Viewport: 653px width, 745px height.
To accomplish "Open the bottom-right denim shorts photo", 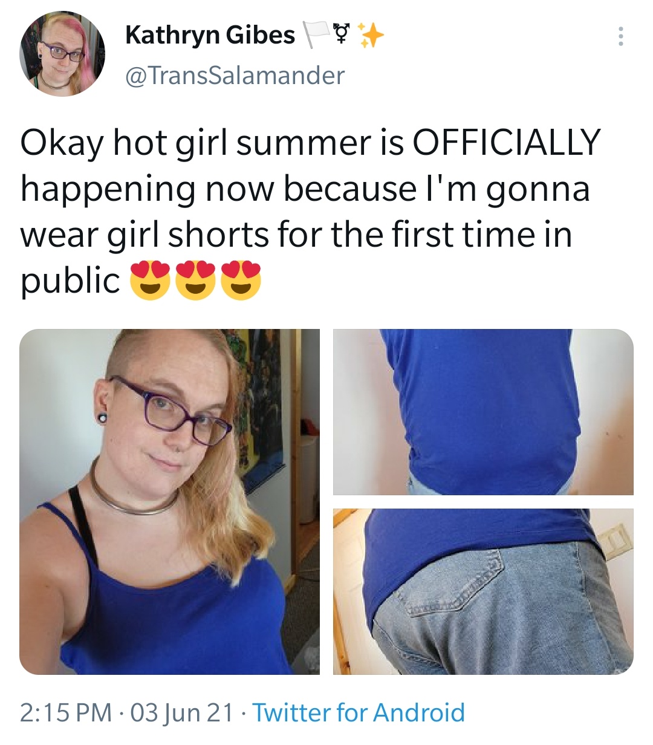I will [x=483, y=591].
